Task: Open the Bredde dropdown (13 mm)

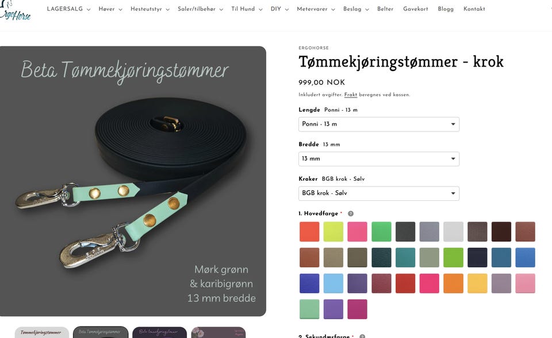Action: tap(379, 159)
